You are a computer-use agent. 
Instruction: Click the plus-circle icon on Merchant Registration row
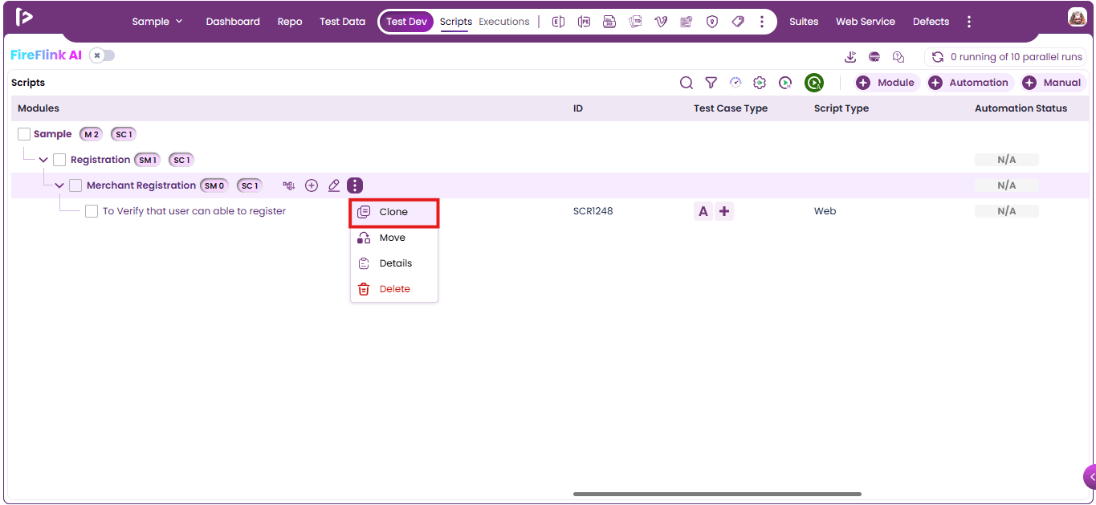[312, 185]
